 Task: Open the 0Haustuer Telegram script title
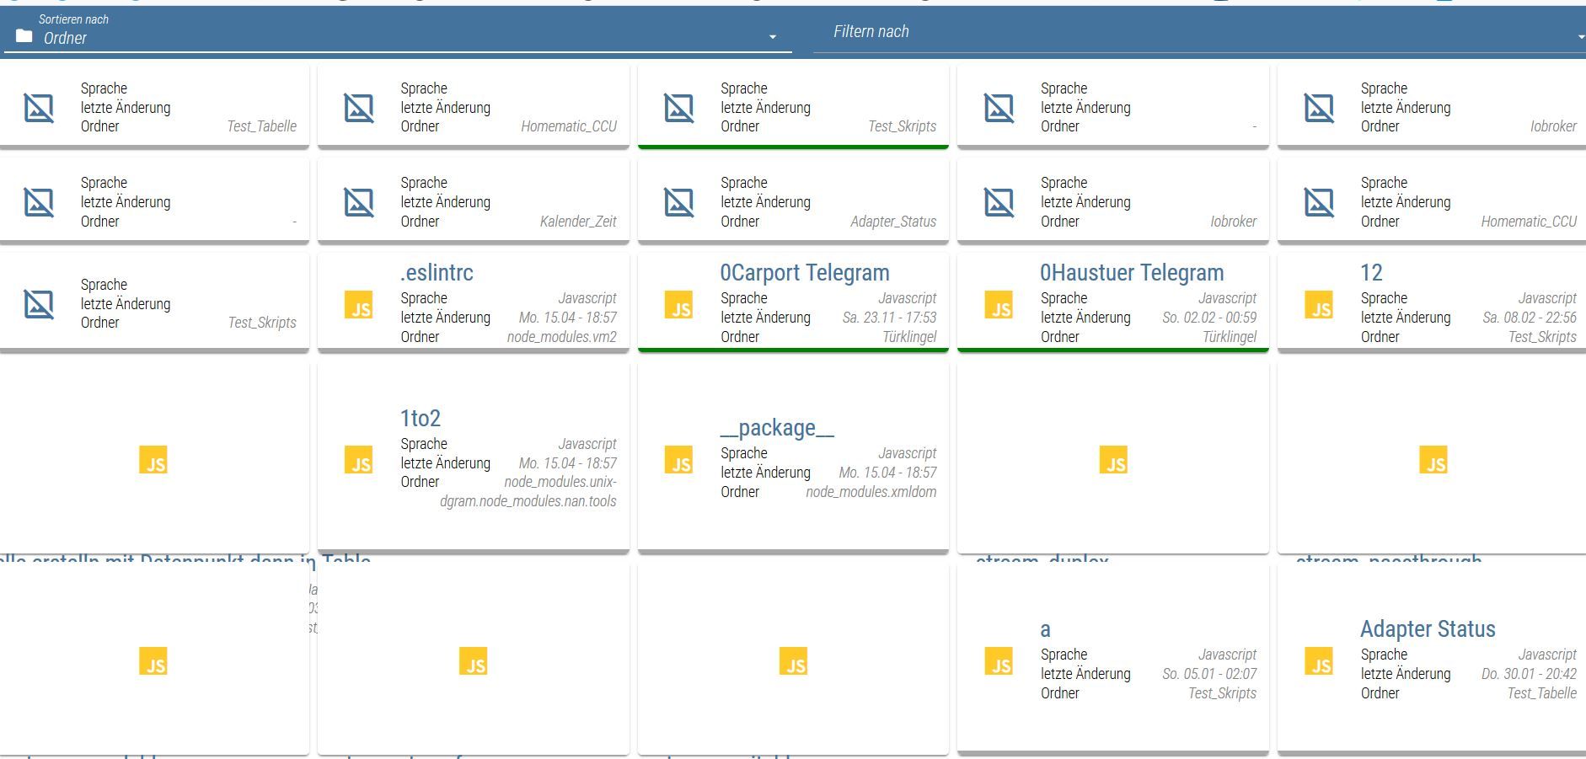[1131, 273]
